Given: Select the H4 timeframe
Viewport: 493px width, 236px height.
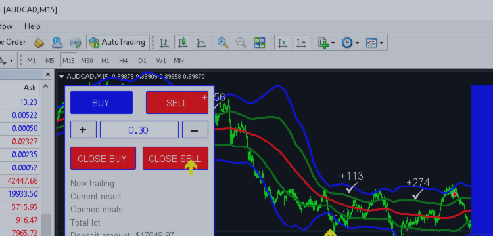Looking at the screenshot, I should point(124,60).
